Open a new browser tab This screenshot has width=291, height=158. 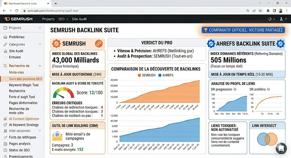pos(56,3)
